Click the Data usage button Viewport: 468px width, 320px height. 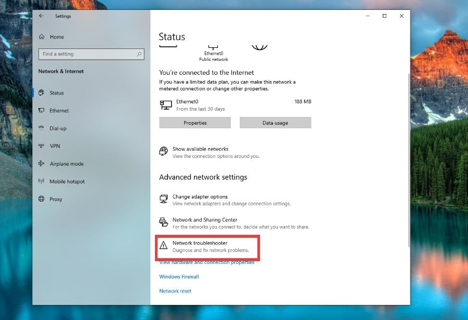click(275, 123)
